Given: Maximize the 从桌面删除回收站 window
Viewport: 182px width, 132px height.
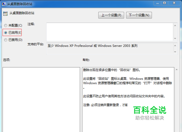Looking at the screenshot, I should coord(165,3).
